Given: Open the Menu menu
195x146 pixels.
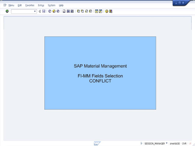Looking at the screenshot, I should tap(11, 5).
